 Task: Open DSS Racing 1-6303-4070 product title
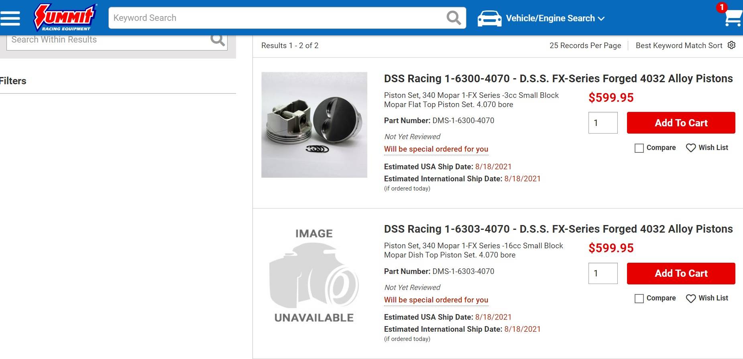coord(558,229)
